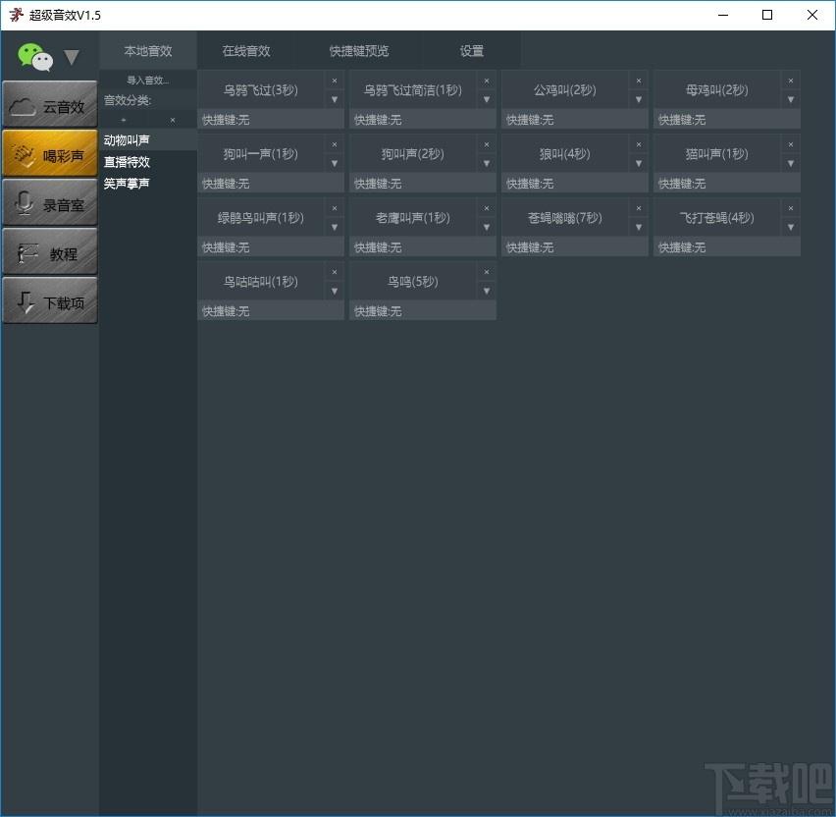This screenshot has height=817, width=836.
Task: Click the WeChat logo icon
Action: pos(35,57)
